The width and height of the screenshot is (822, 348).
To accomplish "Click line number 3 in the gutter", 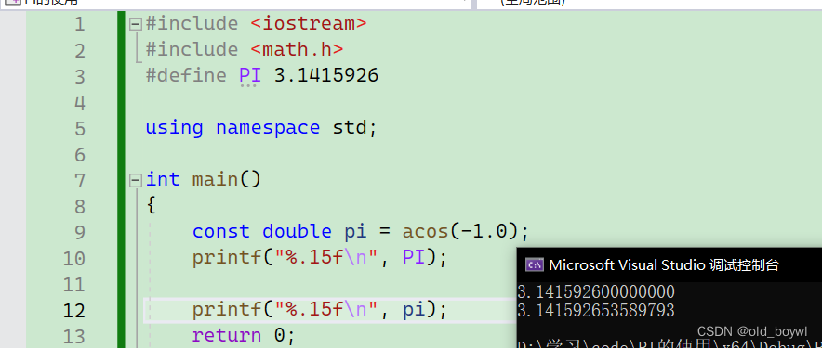I will (x=79, y=76).
